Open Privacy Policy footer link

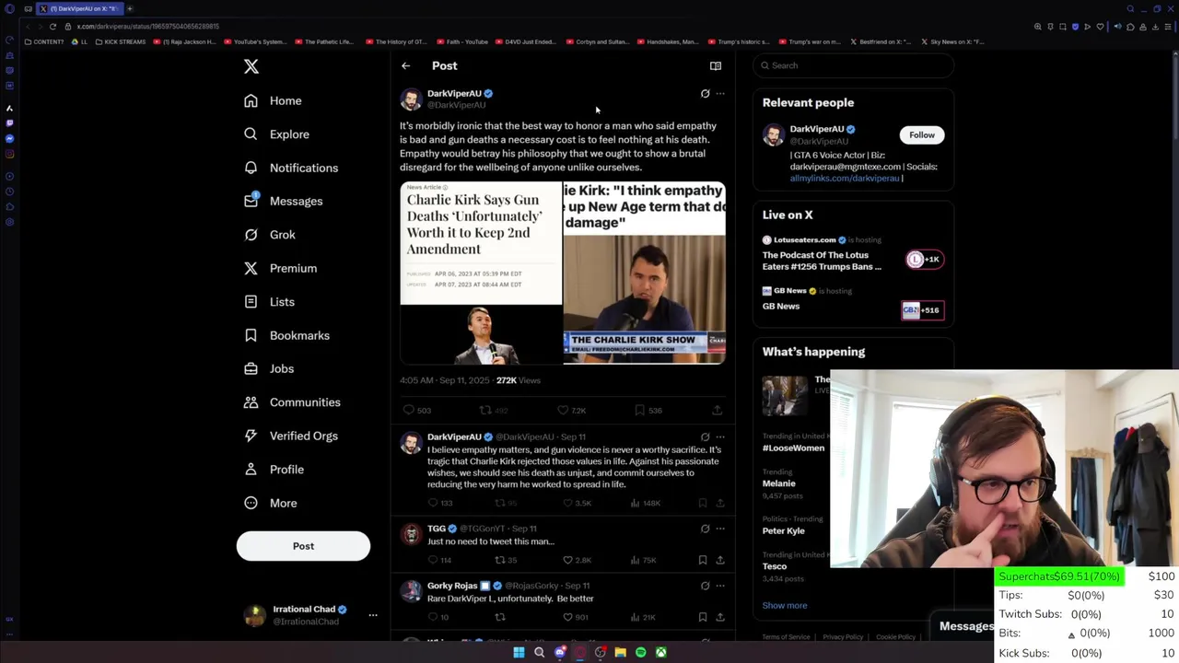tap(843, 637)
